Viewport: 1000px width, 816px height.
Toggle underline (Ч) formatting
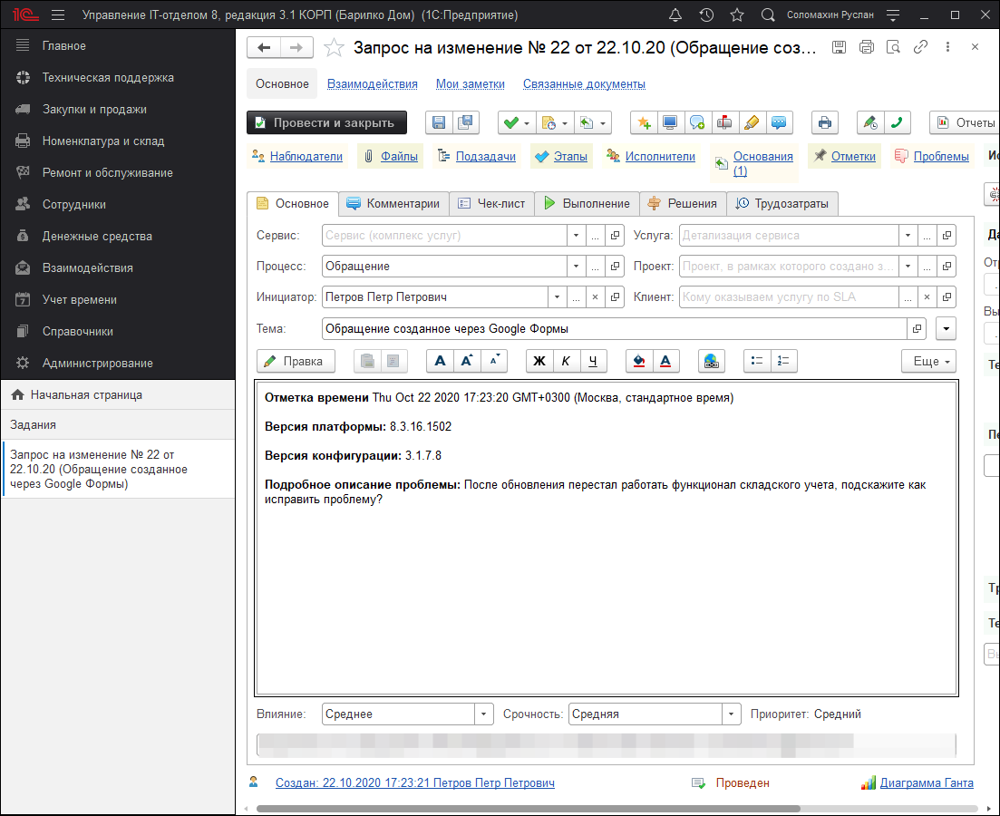593,361
